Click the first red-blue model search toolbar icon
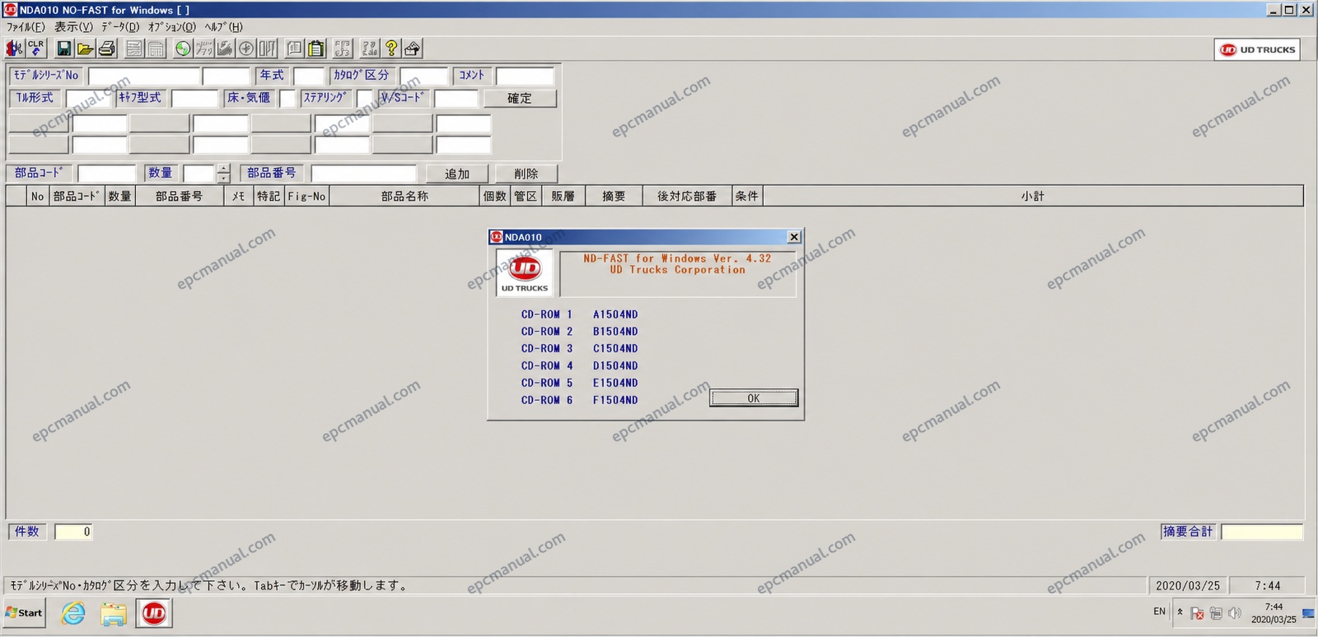The height and width of the screenshot is (637, 1318). pos(15,49)
